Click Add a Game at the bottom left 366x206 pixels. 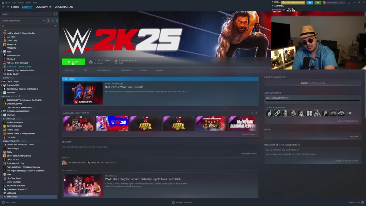coord(9,203)
